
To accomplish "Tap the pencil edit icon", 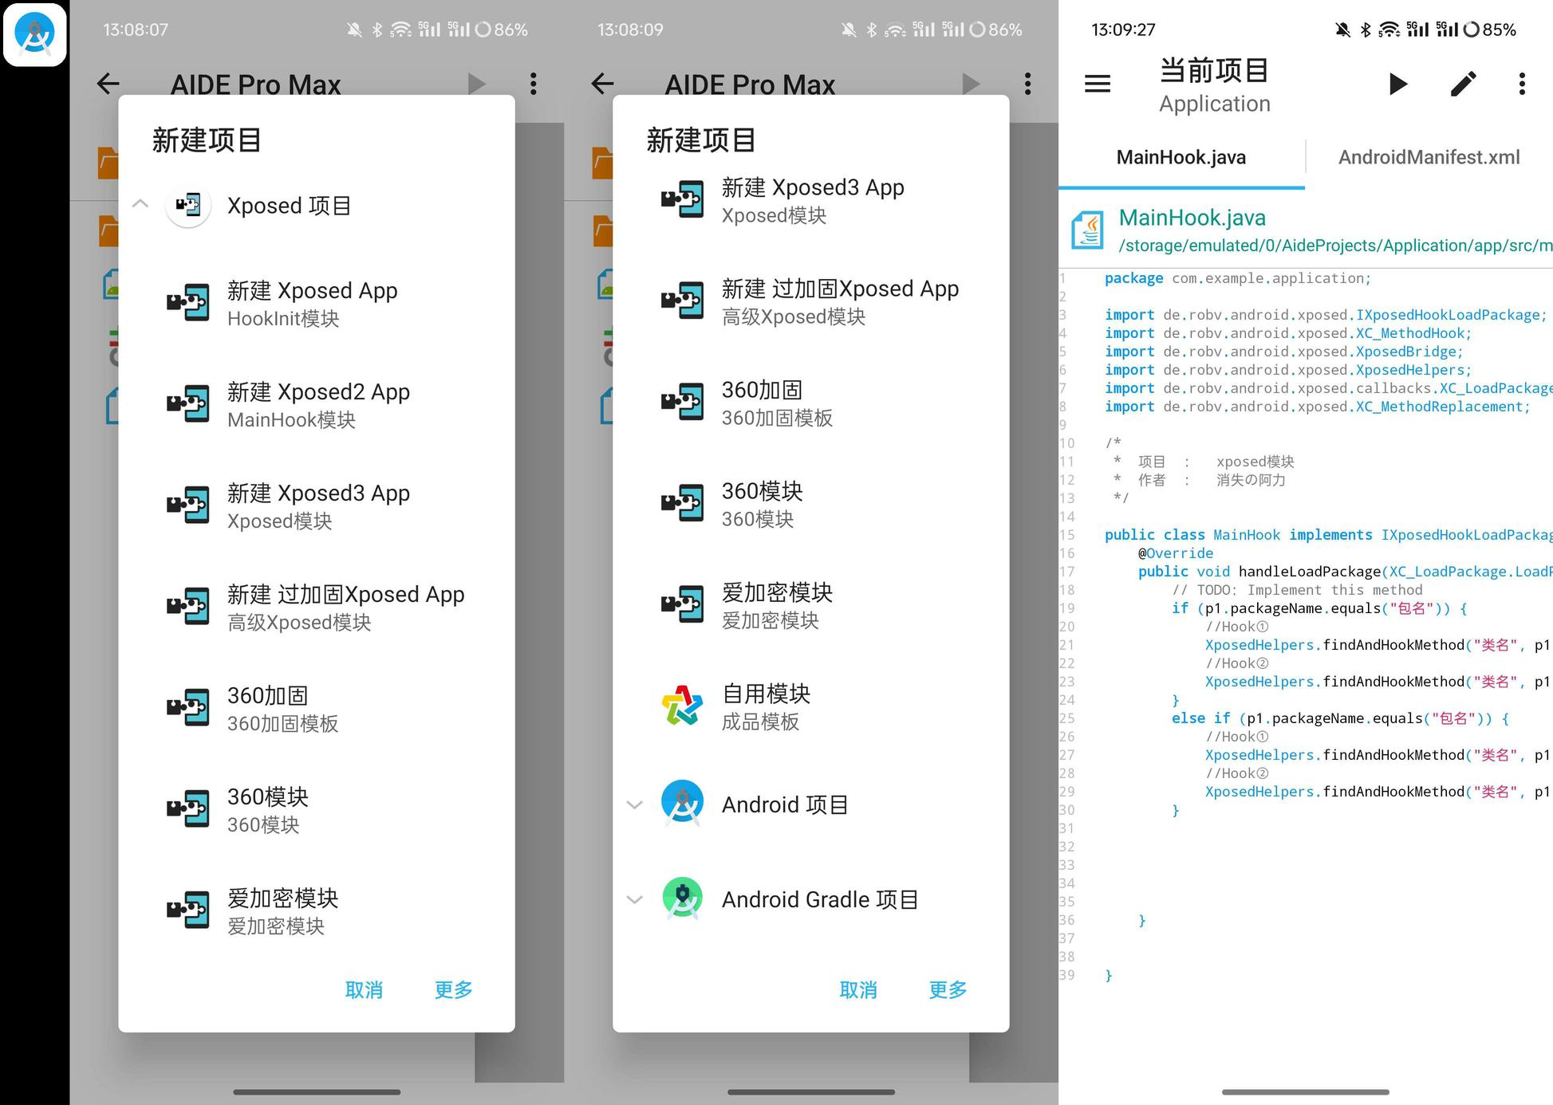I will (x=1463, y=84).
